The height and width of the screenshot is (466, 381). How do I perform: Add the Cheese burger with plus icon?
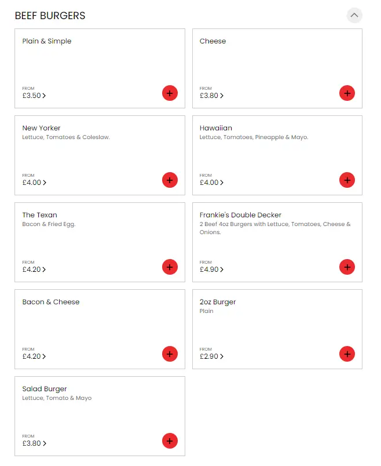click(x=347, y=93)
